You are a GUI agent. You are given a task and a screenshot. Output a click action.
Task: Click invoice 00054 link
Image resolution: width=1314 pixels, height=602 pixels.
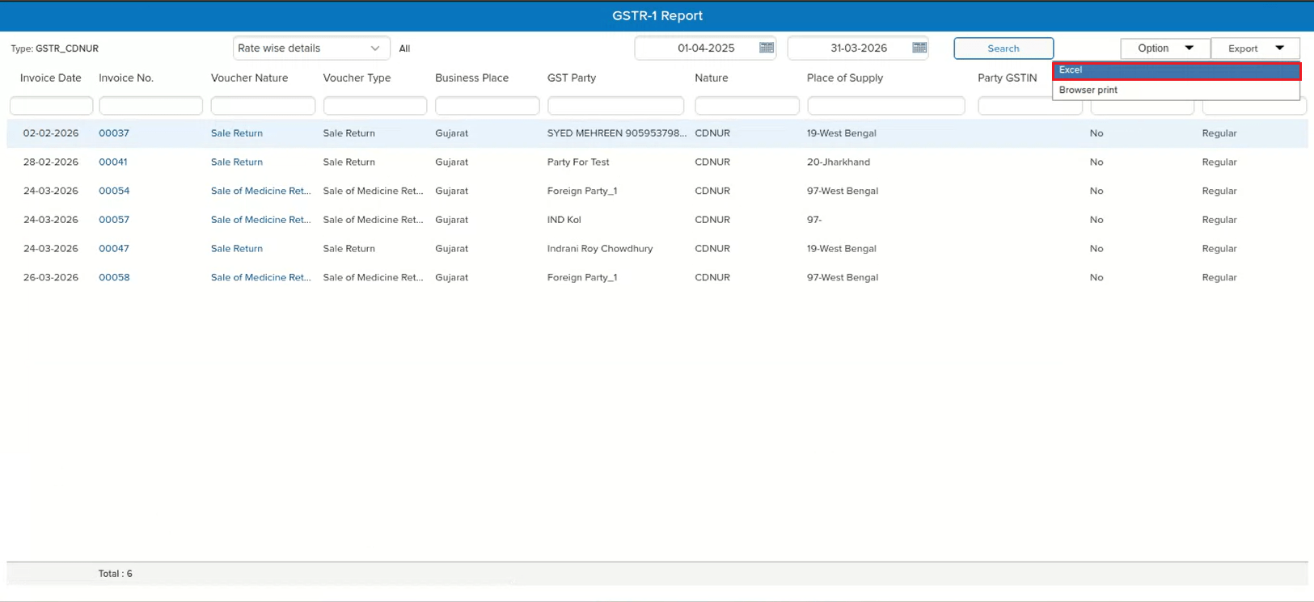pos(114,192)
